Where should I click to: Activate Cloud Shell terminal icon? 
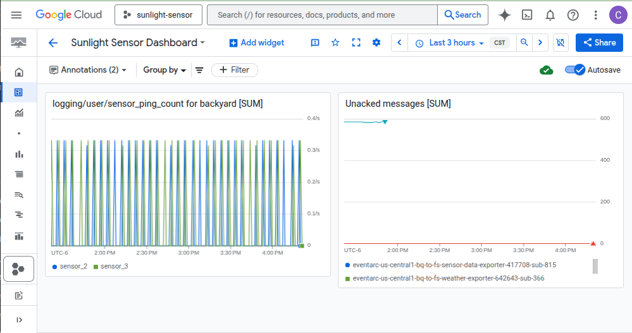[527, 15]
